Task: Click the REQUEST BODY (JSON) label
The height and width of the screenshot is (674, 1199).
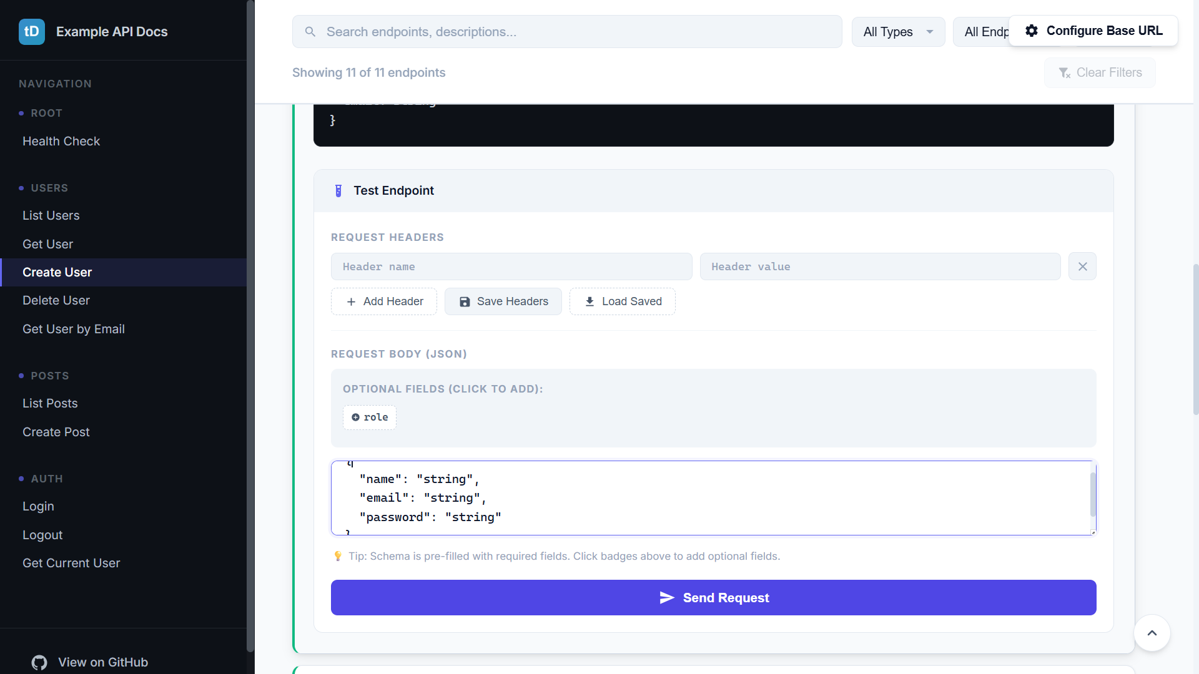Action: [399, 354]
